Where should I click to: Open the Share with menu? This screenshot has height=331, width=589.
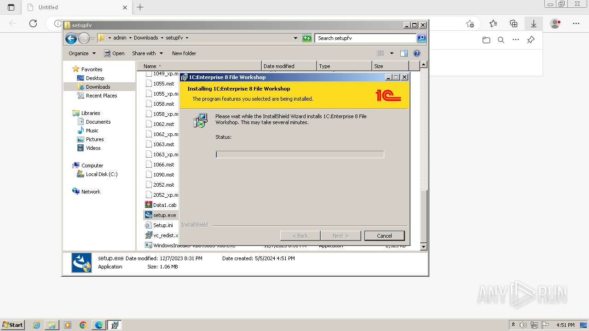coord(147,53)
